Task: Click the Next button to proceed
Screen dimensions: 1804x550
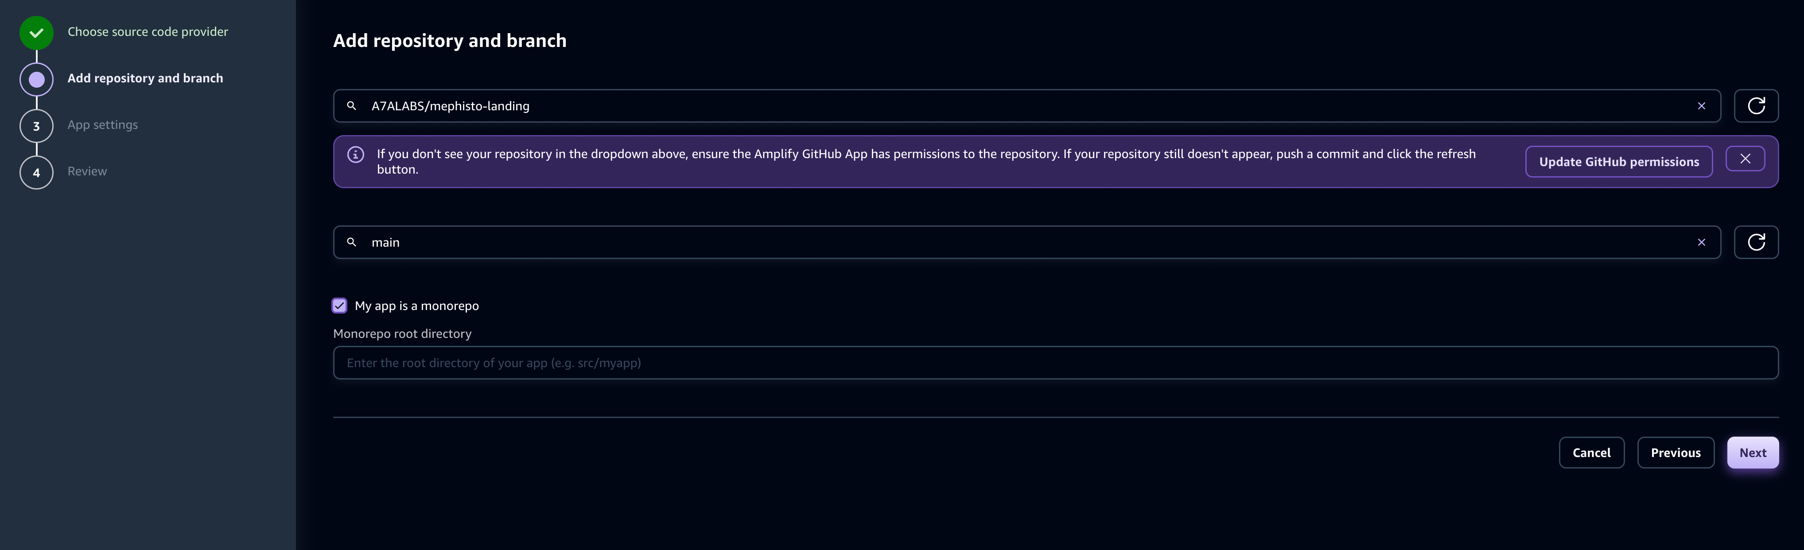Action: pyautogui.click(x=1753, y=452)
